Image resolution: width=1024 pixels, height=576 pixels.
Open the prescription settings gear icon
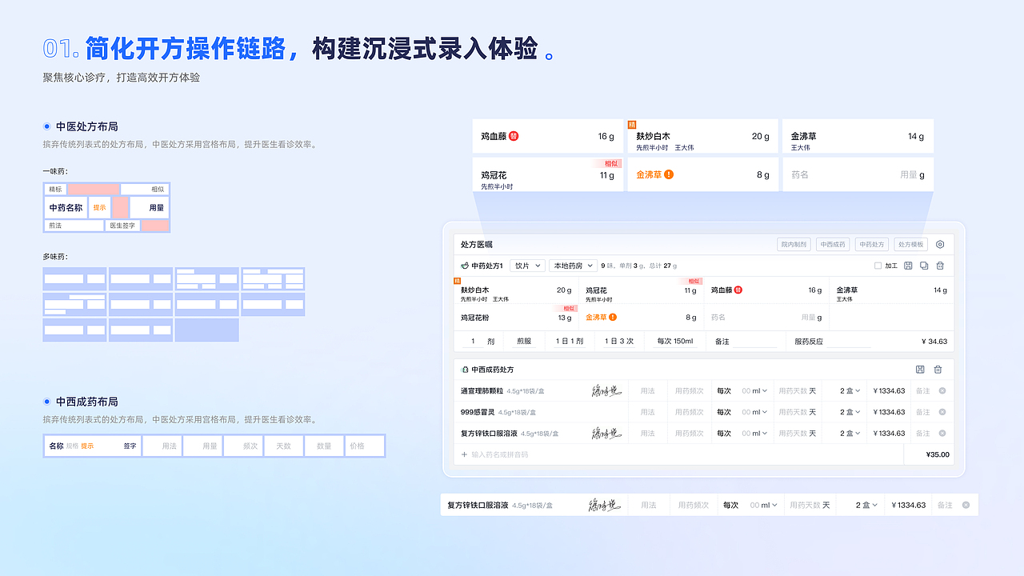click(x=940, y=244)
